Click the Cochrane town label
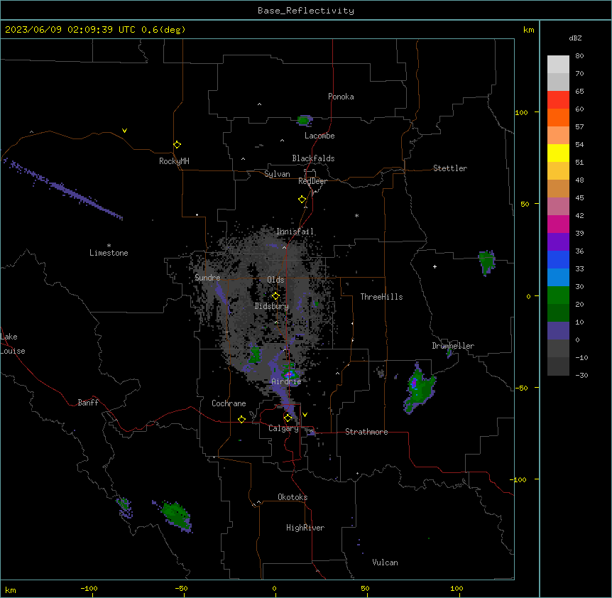Image resolution: width=612 pixels, height=598 pixels. tap(229, 403)
